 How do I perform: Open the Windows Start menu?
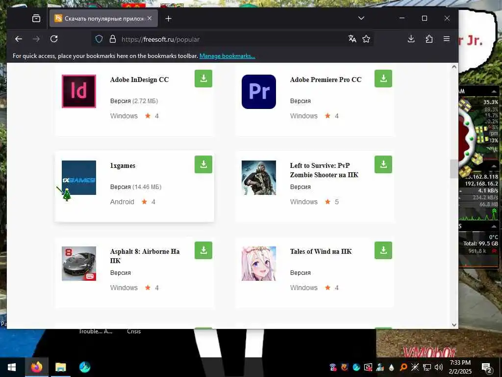(12, 367)
